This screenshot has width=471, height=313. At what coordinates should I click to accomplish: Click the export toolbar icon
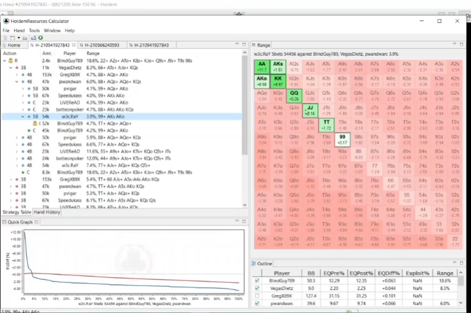33,38
